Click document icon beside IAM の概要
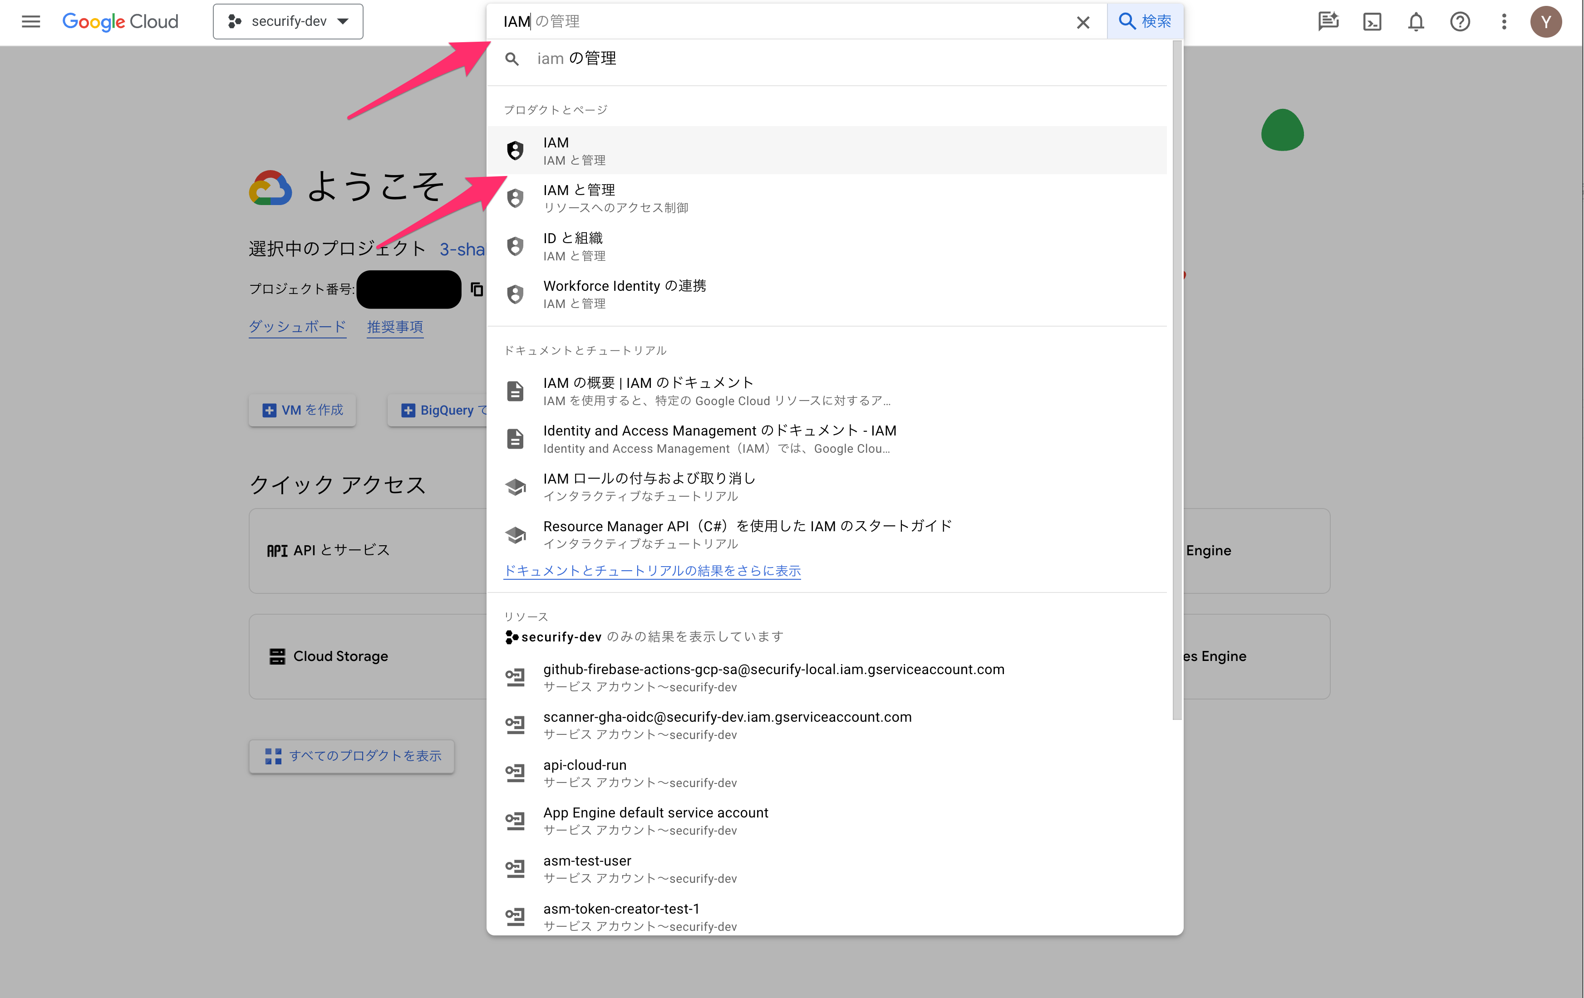This screenshot has height=998, width=1584. click(515, 391)
